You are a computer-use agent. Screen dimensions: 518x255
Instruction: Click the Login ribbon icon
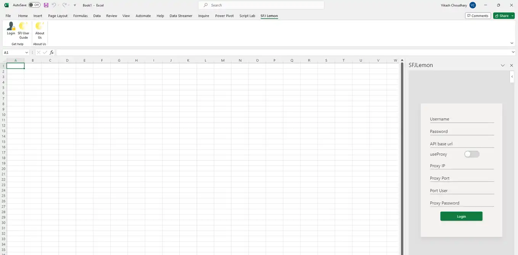[11, 29]
